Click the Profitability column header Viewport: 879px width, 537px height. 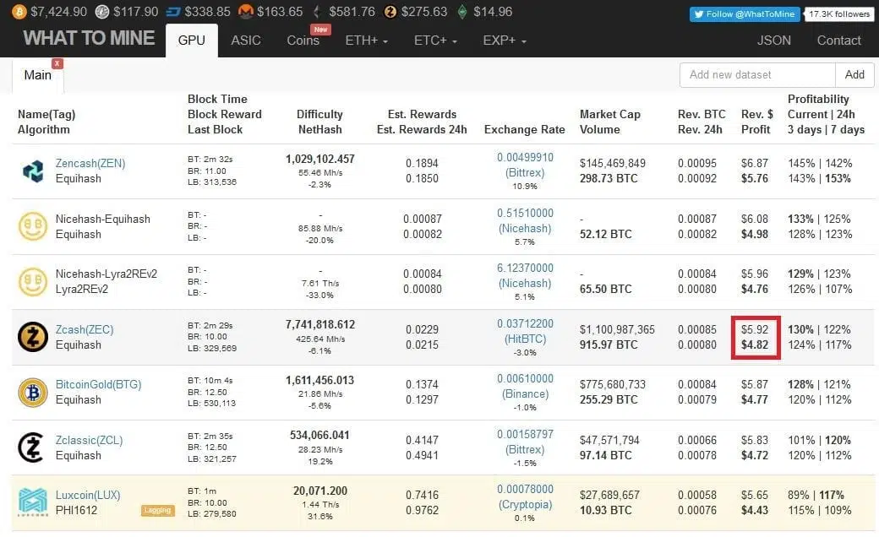tap(818, 99)
